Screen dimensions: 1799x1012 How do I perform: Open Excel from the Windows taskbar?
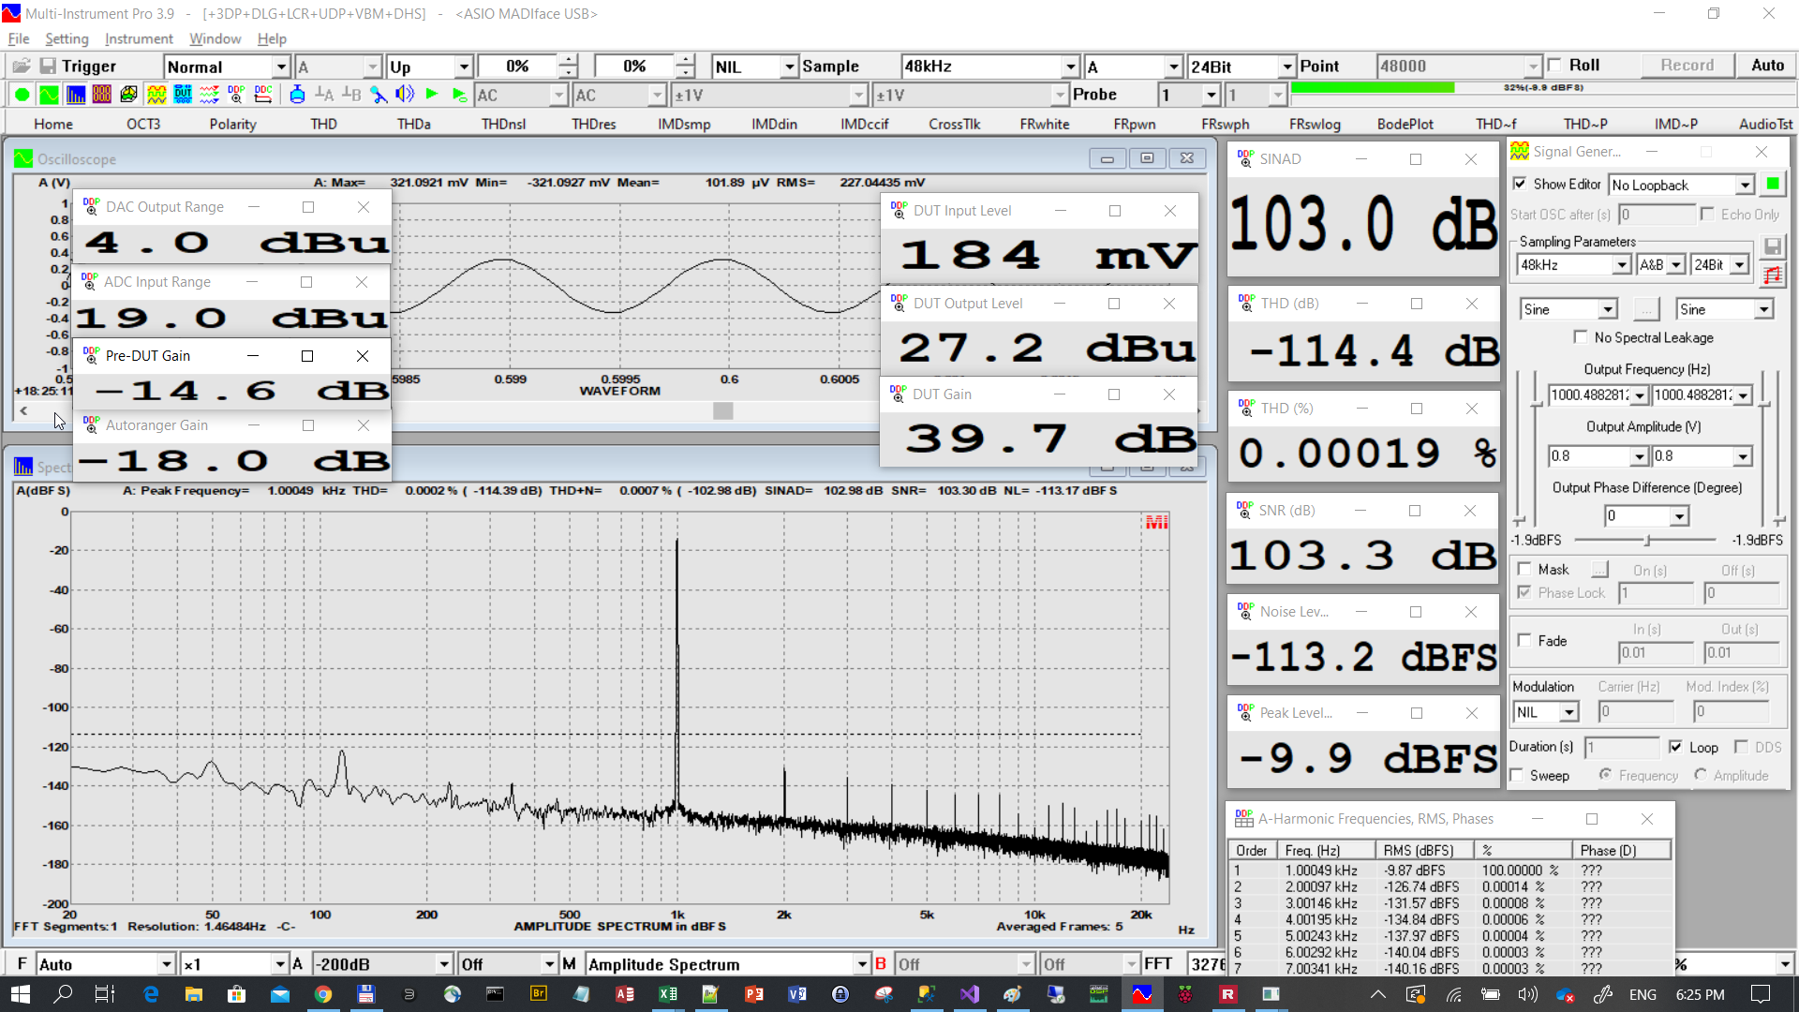click(x=668, y=994)
